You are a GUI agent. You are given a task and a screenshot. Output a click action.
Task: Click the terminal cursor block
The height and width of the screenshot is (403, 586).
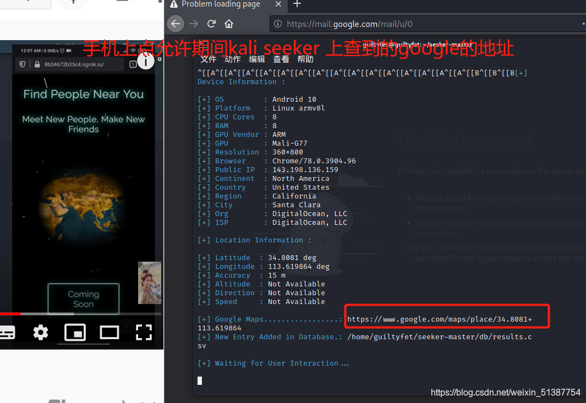click(200, 380)
